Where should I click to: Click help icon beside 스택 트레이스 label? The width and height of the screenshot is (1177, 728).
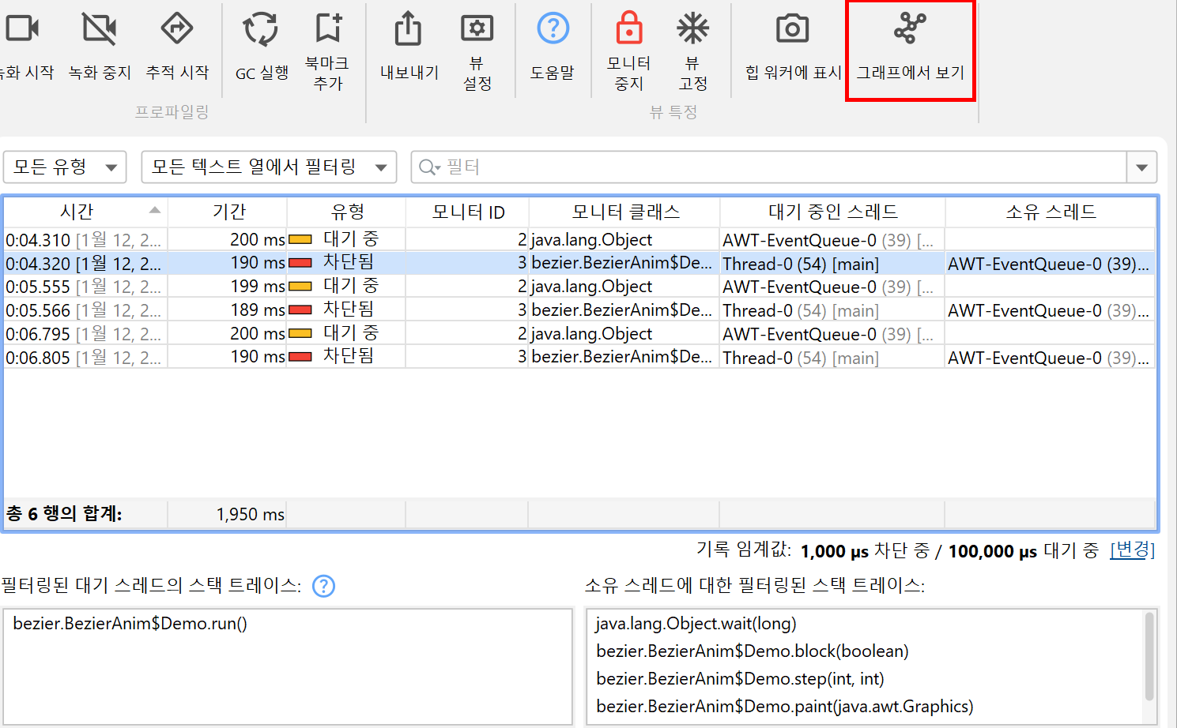click(x=324, y=586)
